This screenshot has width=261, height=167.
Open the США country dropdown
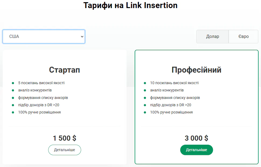[x=44, y=37]
